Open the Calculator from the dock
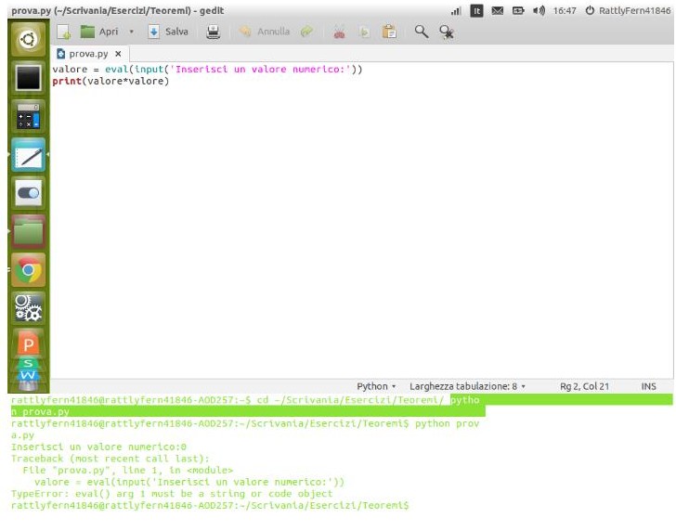 click(x=29, y=117)
